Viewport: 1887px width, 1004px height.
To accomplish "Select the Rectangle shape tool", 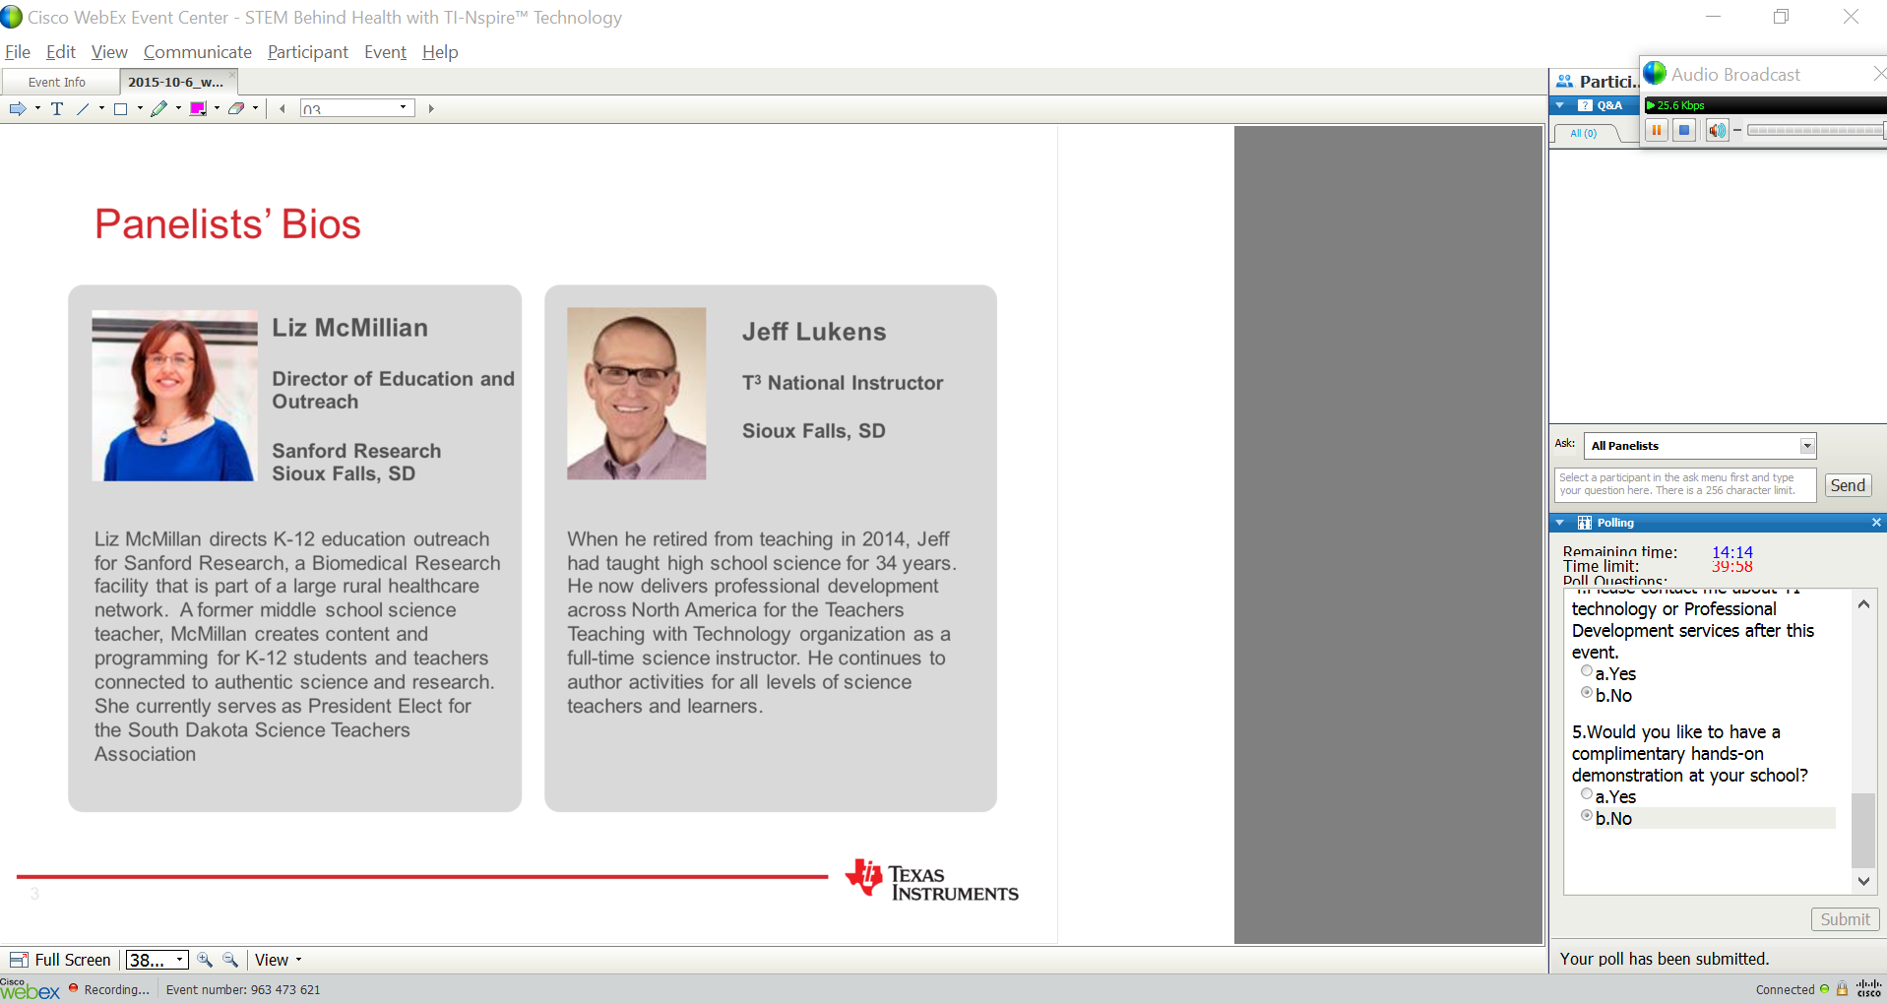I will click(x=120, y=108).
